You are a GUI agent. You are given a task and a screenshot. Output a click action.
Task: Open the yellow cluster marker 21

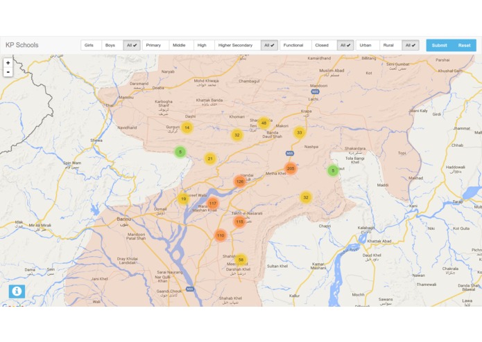[210, 159]
